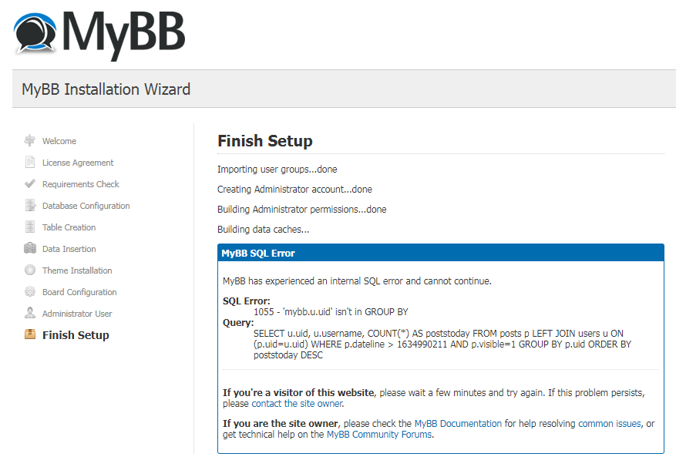Click the Theme Installation circle icon
Image resolution: width=676 pixels, height=467 pixels.
pos(30,270)
